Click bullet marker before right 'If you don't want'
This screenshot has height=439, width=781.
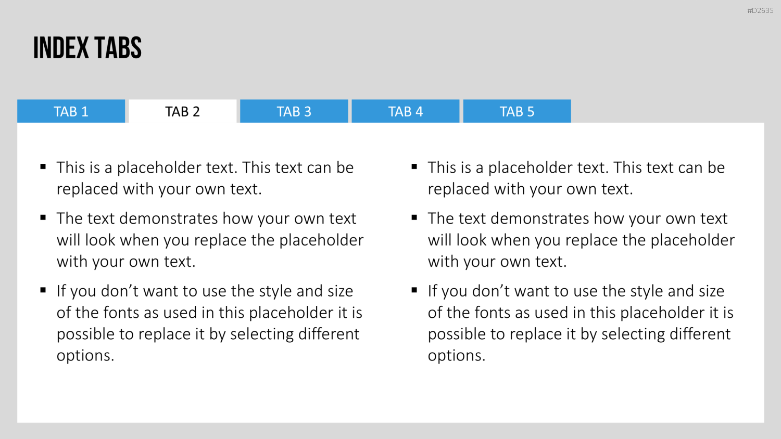coord(414,290)
